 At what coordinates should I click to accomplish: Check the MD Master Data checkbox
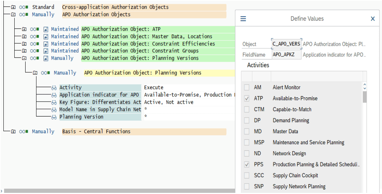[x=247, y=131]
